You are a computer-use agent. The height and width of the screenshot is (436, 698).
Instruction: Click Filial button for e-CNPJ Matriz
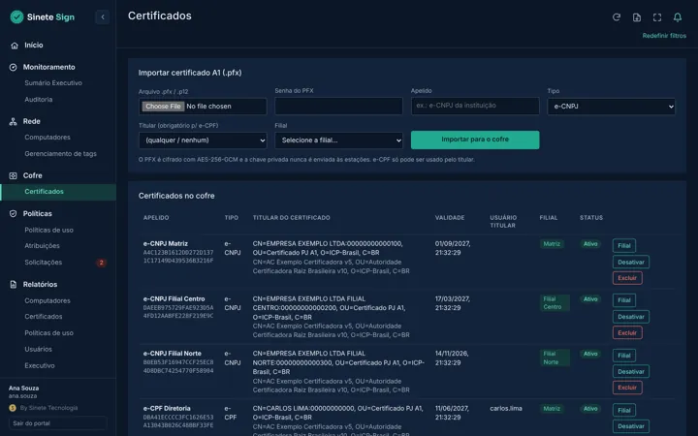(624, 245)
